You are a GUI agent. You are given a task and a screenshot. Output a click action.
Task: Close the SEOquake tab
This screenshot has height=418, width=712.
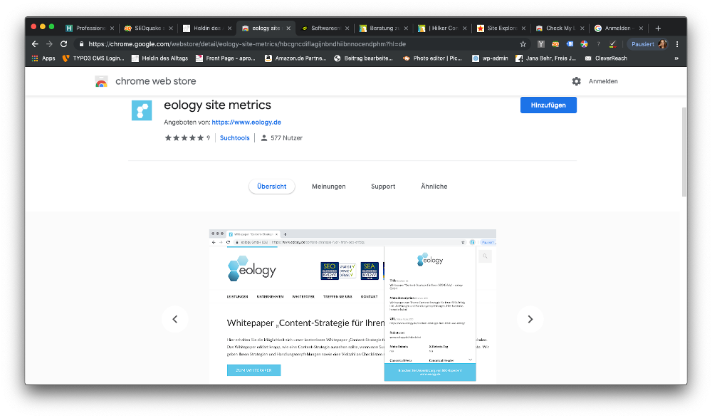171,28
